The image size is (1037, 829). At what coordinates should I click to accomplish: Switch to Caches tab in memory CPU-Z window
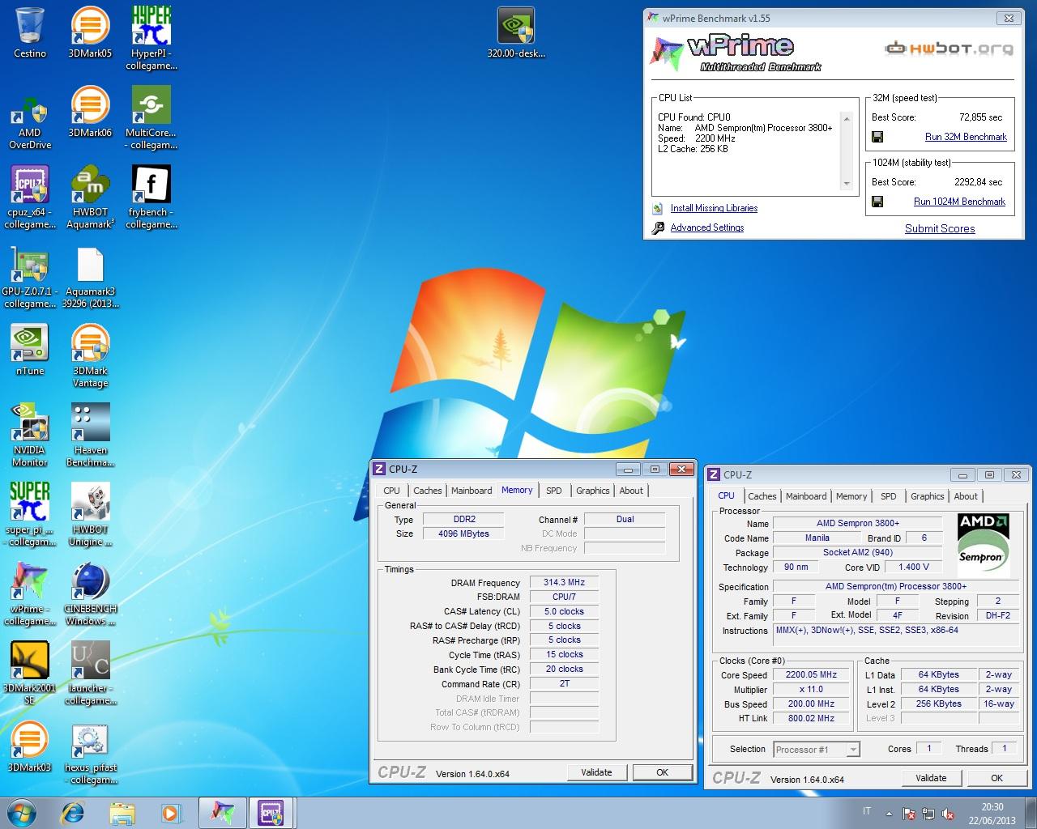(x=428, y=491)
